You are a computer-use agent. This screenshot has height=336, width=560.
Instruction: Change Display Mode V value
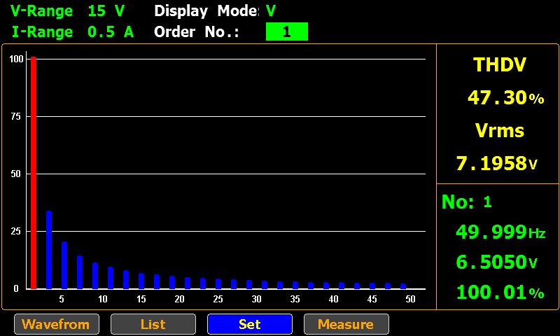271,11
